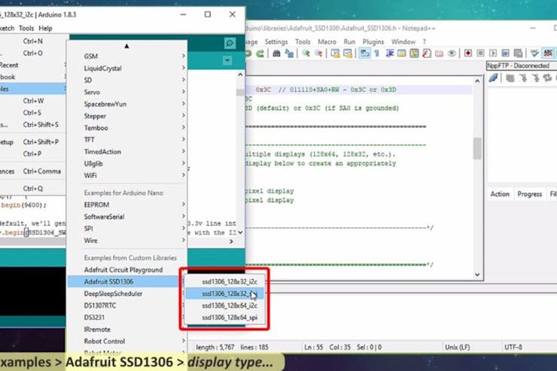Toggle Show all characters pilcrow icon
Viewport: 557px width, 371px height.
click(377, 53)
